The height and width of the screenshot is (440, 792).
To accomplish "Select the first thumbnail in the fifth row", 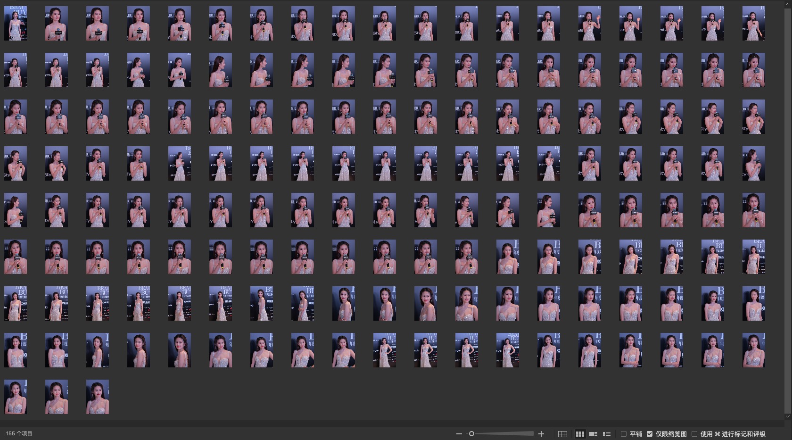I will (16, 210).
